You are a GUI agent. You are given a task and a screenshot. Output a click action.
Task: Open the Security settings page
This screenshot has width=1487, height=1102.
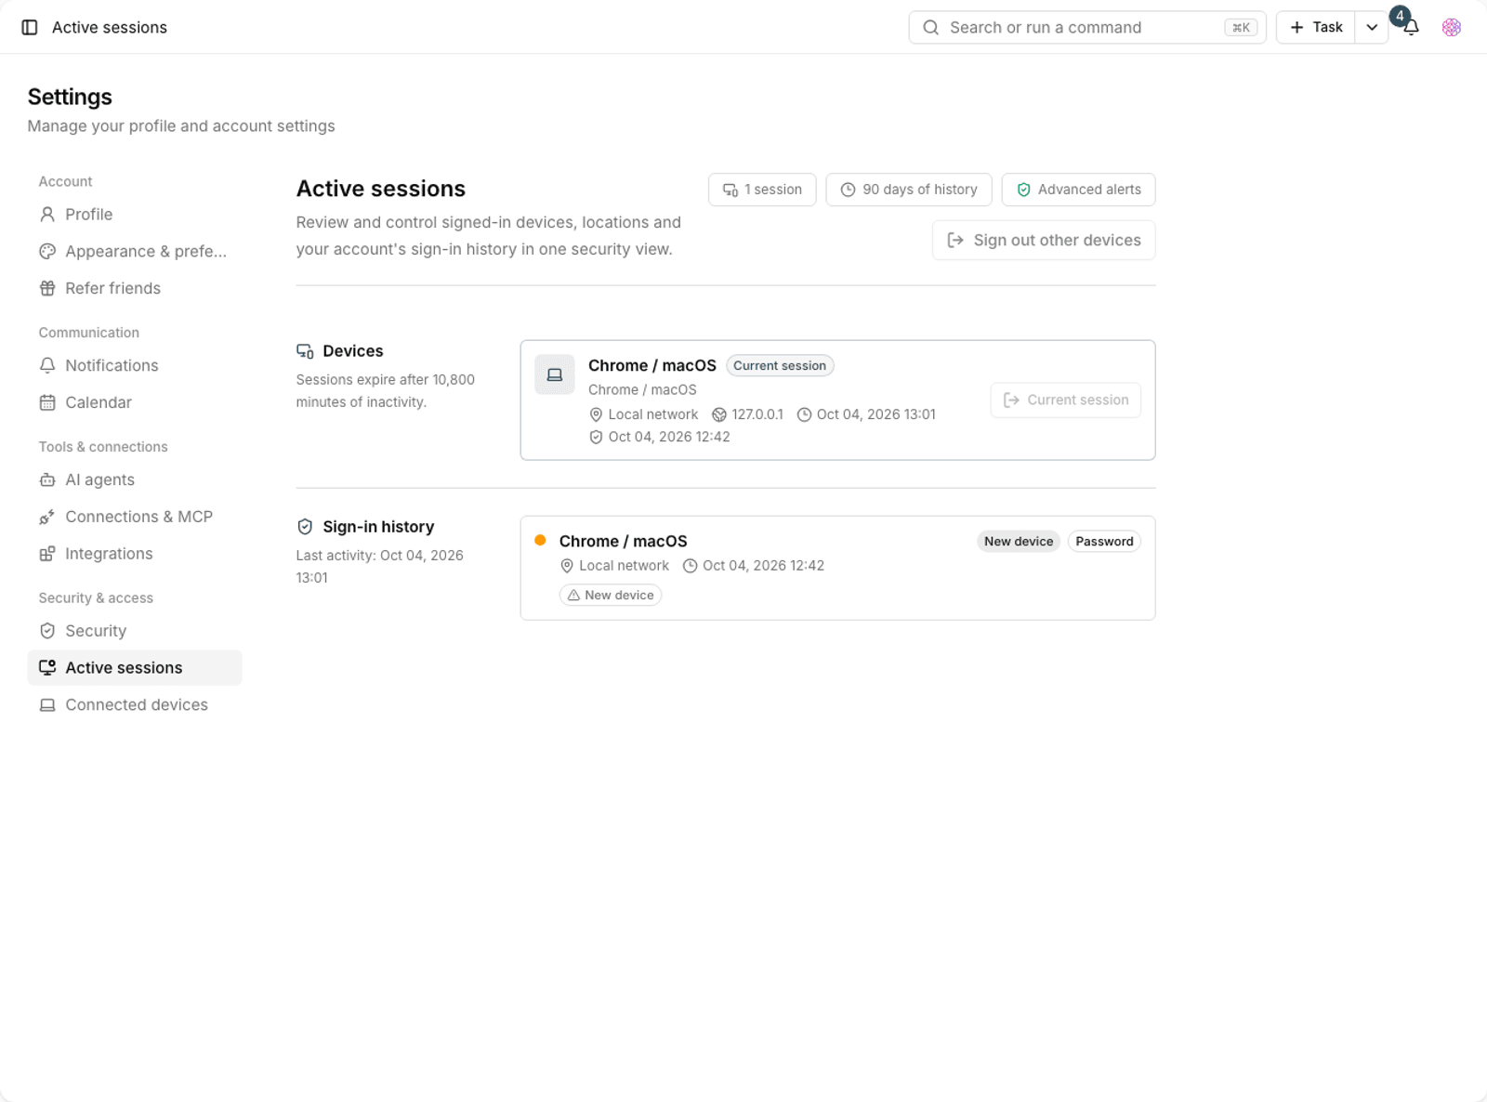pyautogui.click(x=135, y=632)
